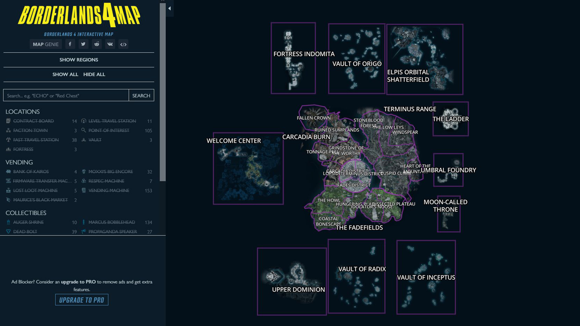The image size is (580, 326).
Task: Focus the marker search input field
Action: pyautogui.click(x=66, y=95)
